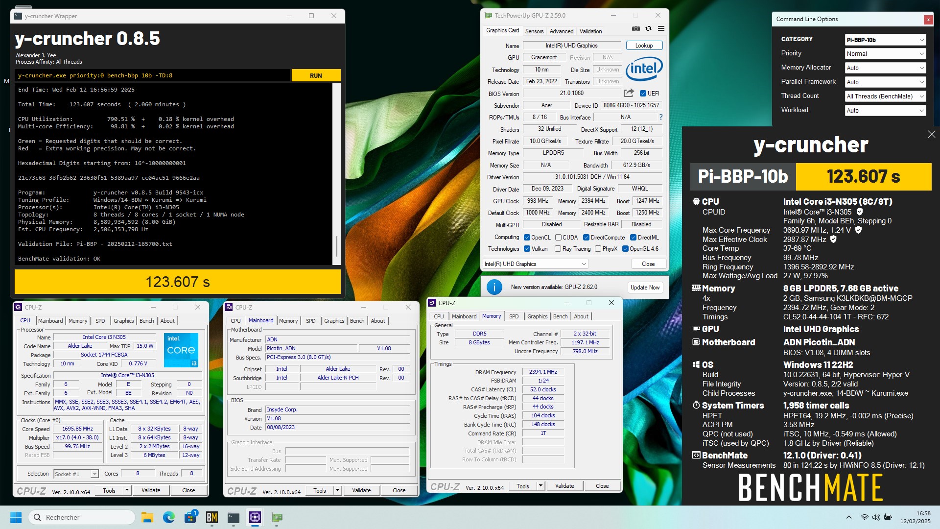Click the blue info icon in GPU-Z update bar
940x529 pixels.
click(494, 287)
